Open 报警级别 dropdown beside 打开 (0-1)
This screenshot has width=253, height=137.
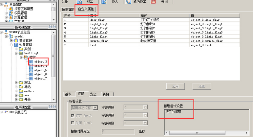145,115
